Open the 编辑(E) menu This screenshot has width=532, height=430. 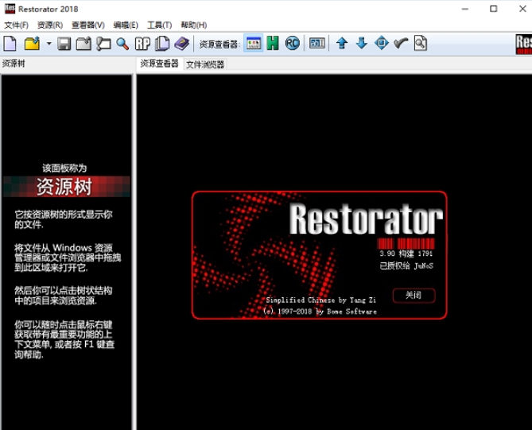pyautogui.click(x=126, y=25)
